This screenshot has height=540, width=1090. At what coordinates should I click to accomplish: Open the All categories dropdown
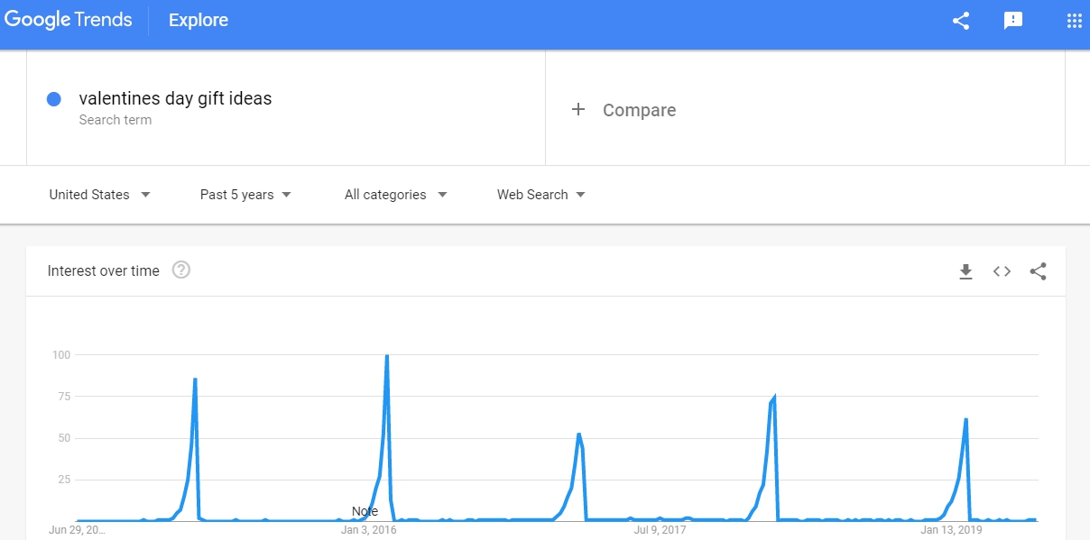pyautogui.click(x=395, y=195)
